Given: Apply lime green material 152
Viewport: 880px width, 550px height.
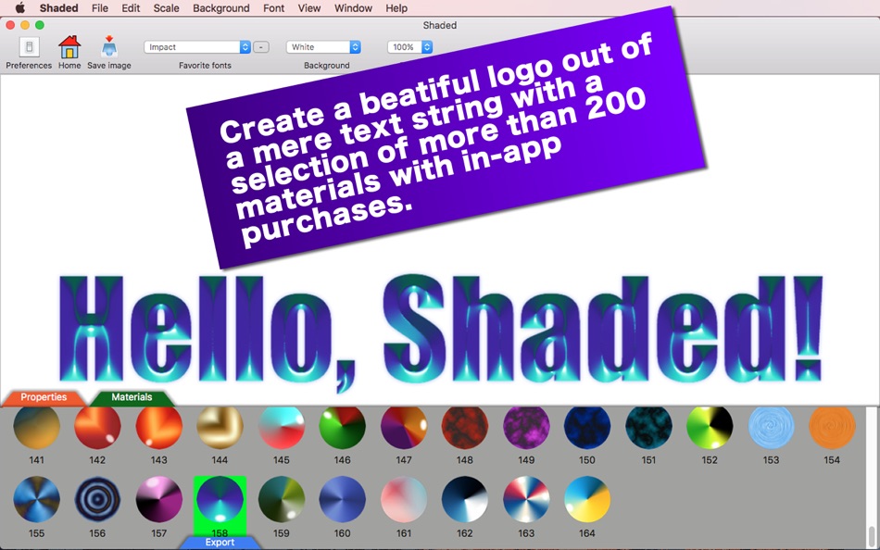Looking at the screenshot, I should coord(710,426).
